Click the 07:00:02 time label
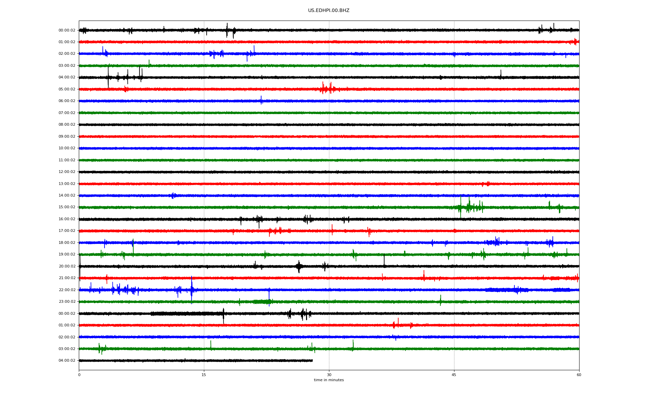Viewport: 658px width, 411px height. [67, 113]
